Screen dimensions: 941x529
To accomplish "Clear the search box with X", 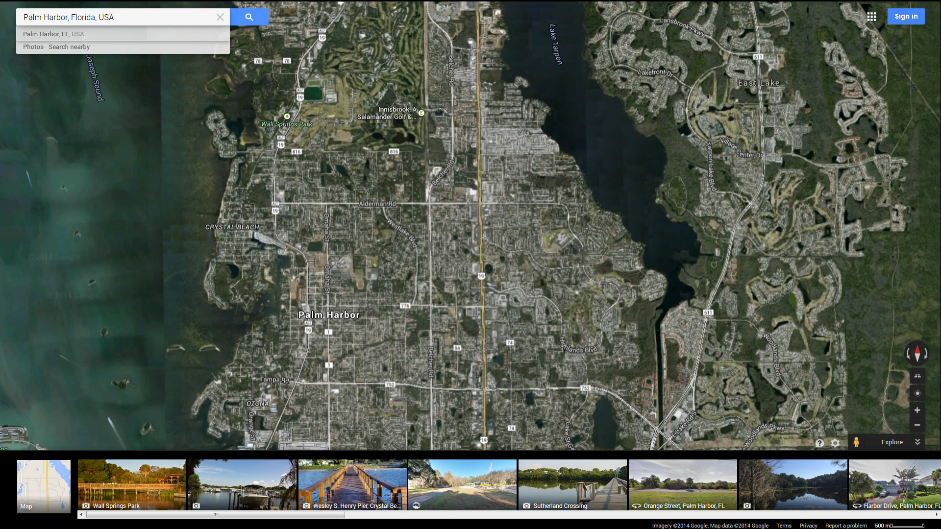I will coord(220,17).
